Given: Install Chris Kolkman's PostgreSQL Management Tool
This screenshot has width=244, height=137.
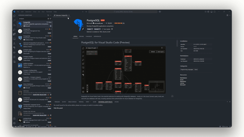Looking at the screenshot, I should (49, 33).
